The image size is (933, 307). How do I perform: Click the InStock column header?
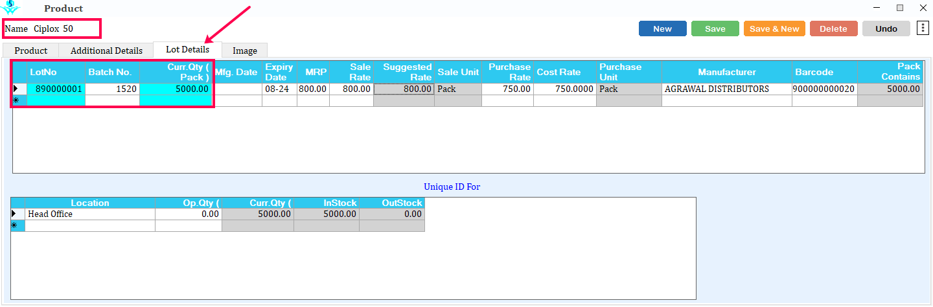(x=327, y=203)
